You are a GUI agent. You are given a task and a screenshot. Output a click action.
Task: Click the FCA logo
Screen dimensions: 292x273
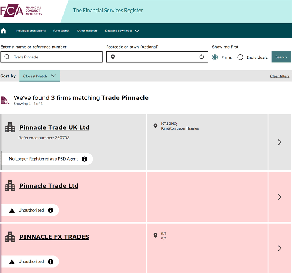[21, 11]
